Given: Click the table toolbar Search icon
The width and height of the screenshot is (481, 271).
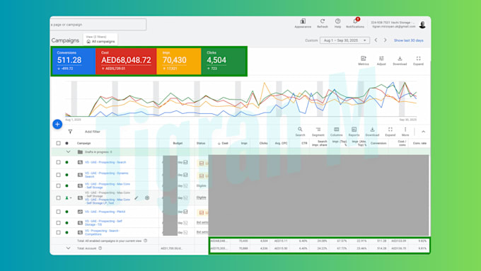Looking at the screenshot, I should 300,129.
